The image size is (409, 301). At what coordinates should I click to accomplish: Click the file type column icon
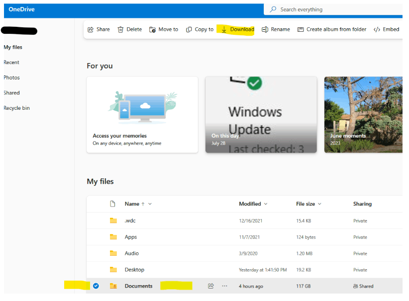click(112, 204)
